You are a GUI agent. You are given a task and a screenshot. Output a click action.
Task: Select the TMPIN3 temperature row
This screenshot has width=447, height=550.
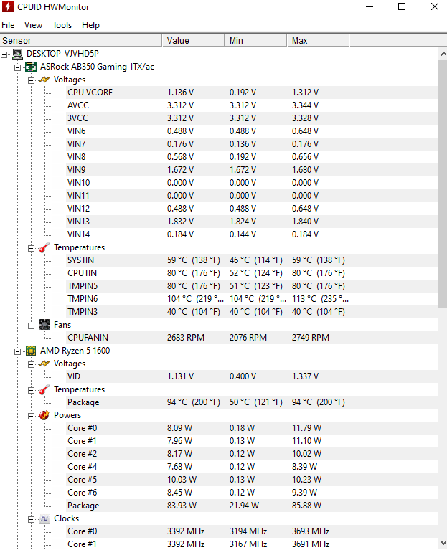coord(252,312)
